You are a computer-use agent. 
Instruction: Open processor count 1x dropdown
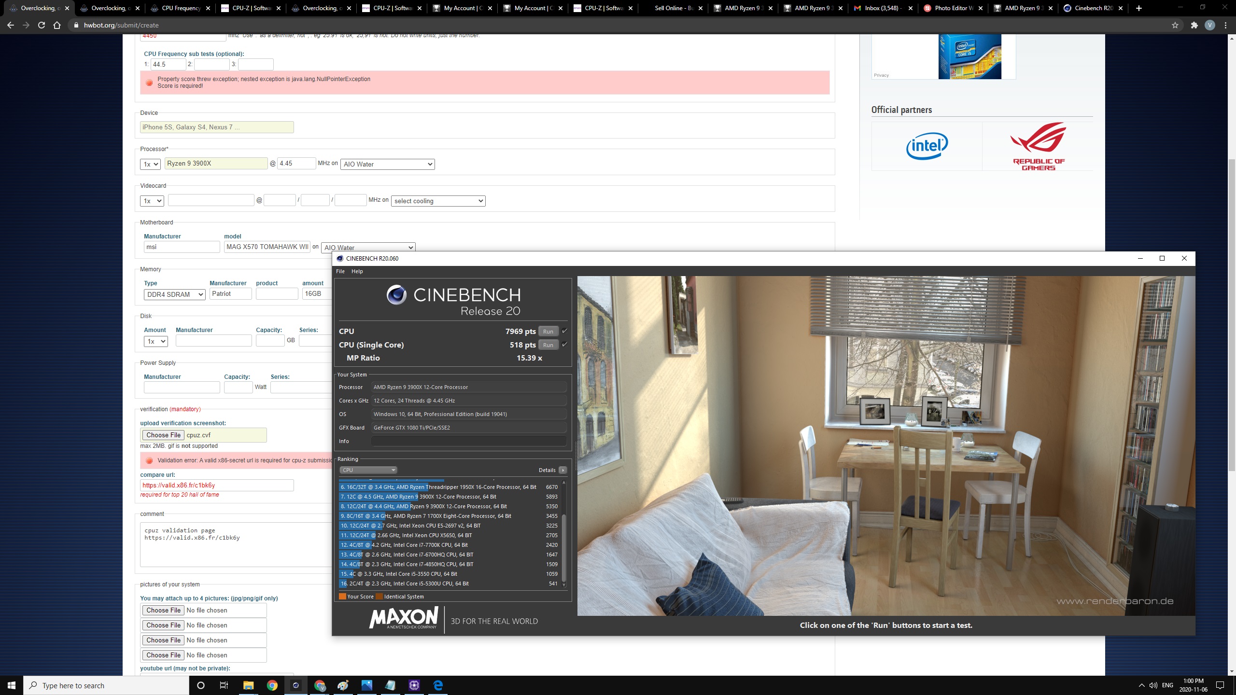tap(150, 164)
